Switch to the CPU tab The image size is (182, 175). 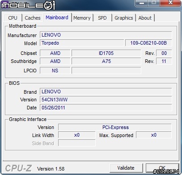point(13,18)
